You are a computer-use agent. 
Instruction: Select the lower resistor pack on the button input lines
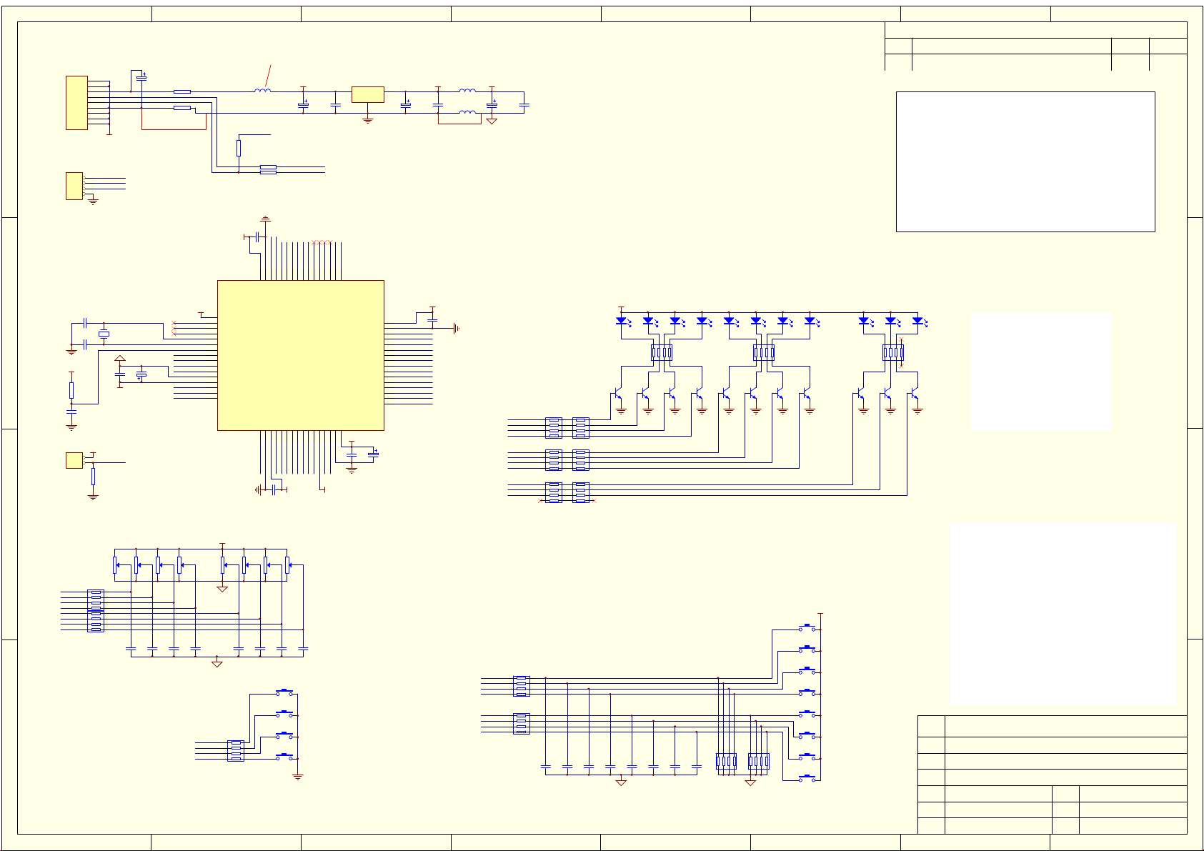point(522,724)
